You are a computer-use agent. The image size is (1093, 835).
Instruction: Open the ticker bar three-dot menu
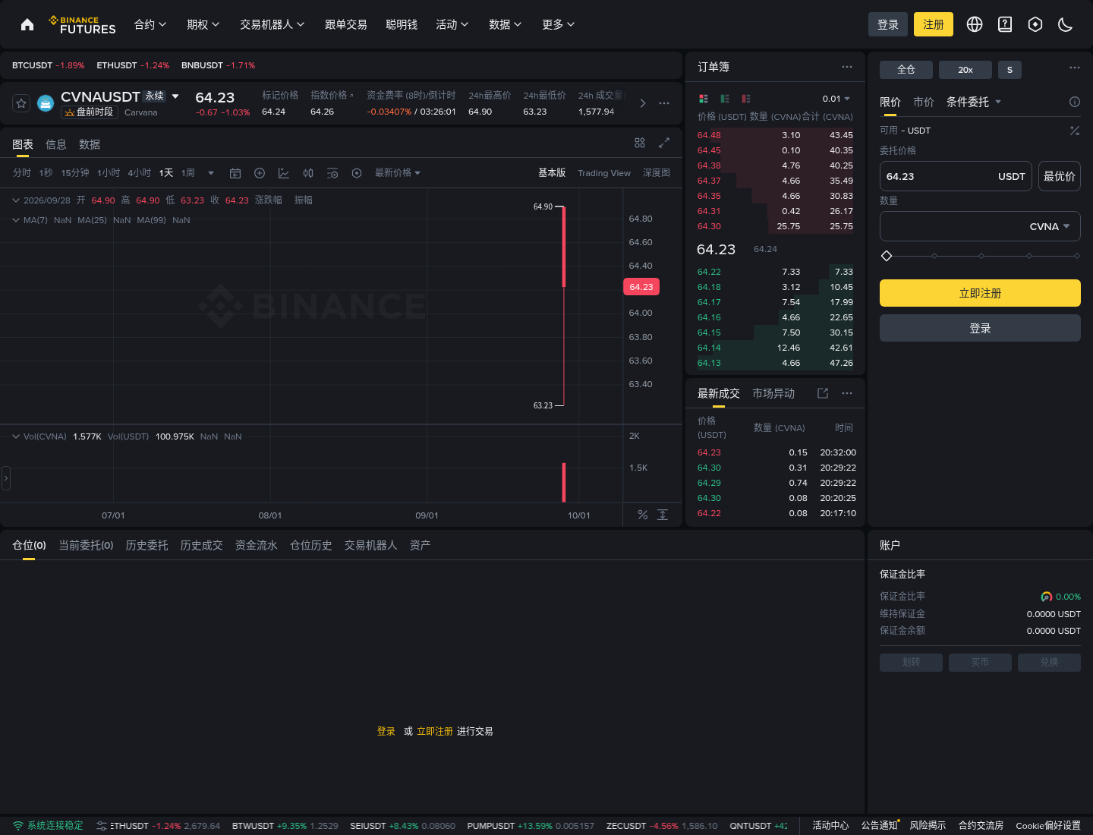point(664,103)
